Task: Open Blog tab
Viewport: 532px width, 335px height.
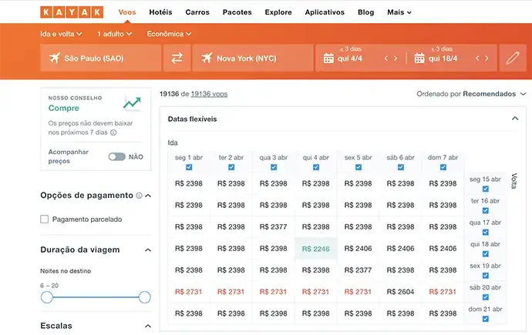Action: point(365,12)
